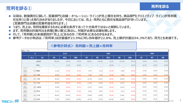Sort by 計画比 under the 荒利高 group

click(130, 58)
